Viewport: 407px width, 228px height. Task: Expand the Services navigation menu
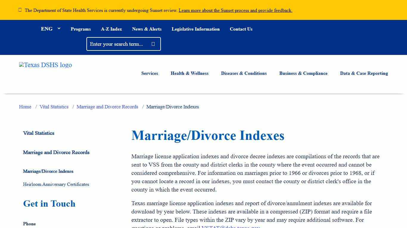(150, 73)
